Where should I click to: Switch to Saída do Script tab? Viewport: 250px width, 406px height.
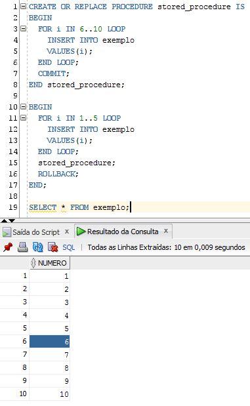coord(35,232)
